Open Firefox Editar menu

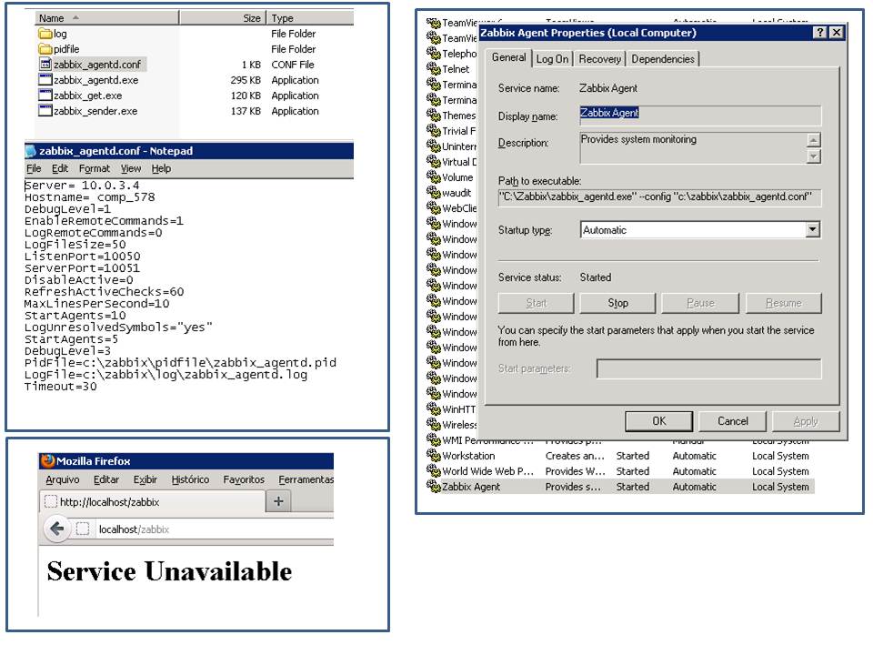105,479
